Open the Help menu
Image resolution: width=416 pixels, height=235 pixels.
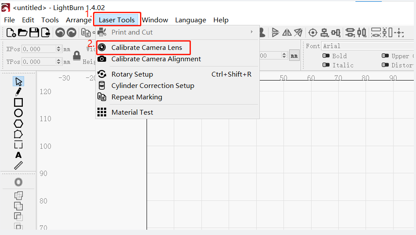221,20
